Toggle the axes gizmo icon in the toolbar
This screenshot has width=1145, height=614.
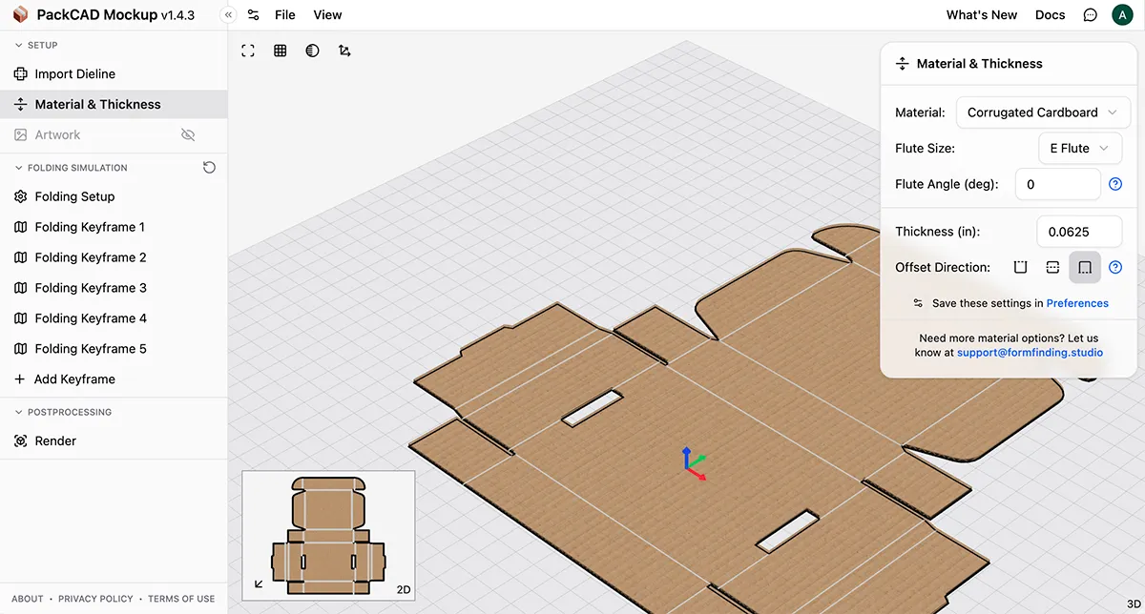(344, 51)
